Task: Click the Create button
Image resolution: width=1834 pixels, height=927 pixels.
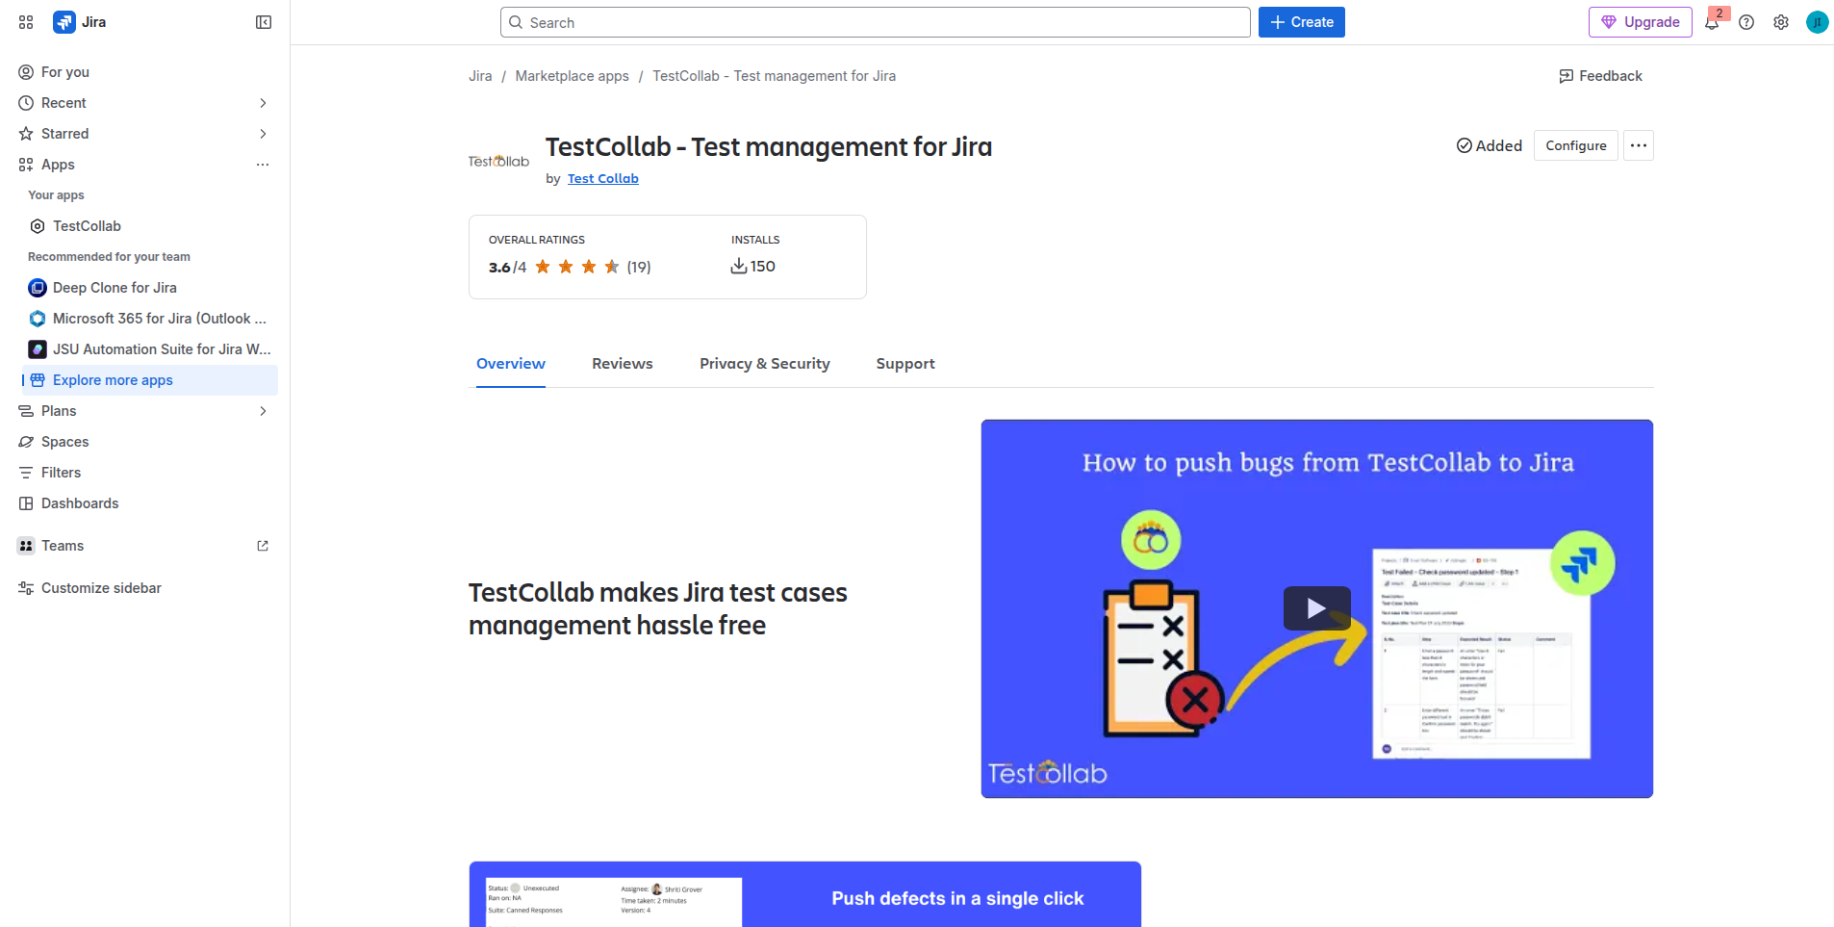Action: click(x=1302, y=22)
